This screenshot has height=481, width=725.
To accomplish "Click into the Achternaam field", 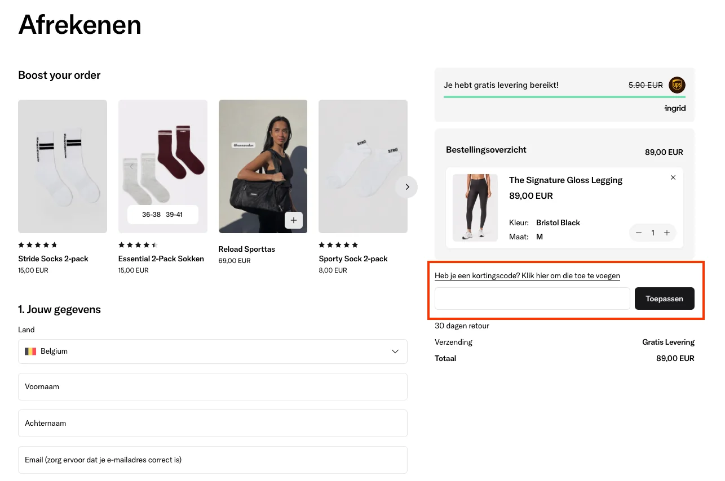I will click(213, 424).
